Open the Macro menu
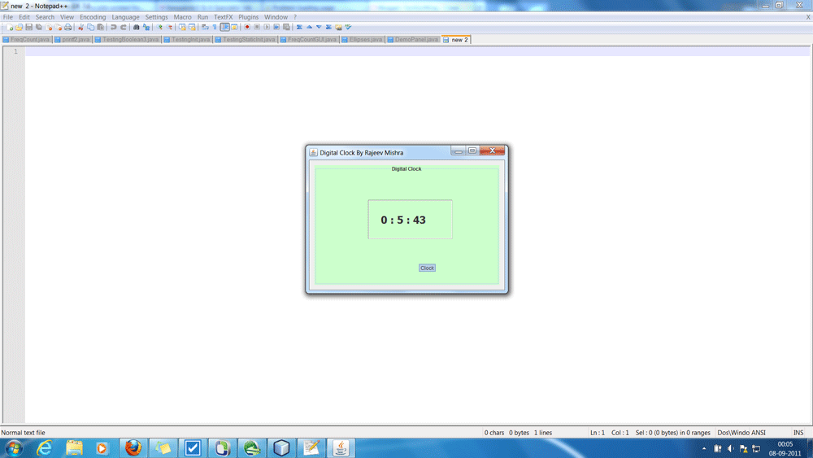The image size is (813, 458). [182, 17]
